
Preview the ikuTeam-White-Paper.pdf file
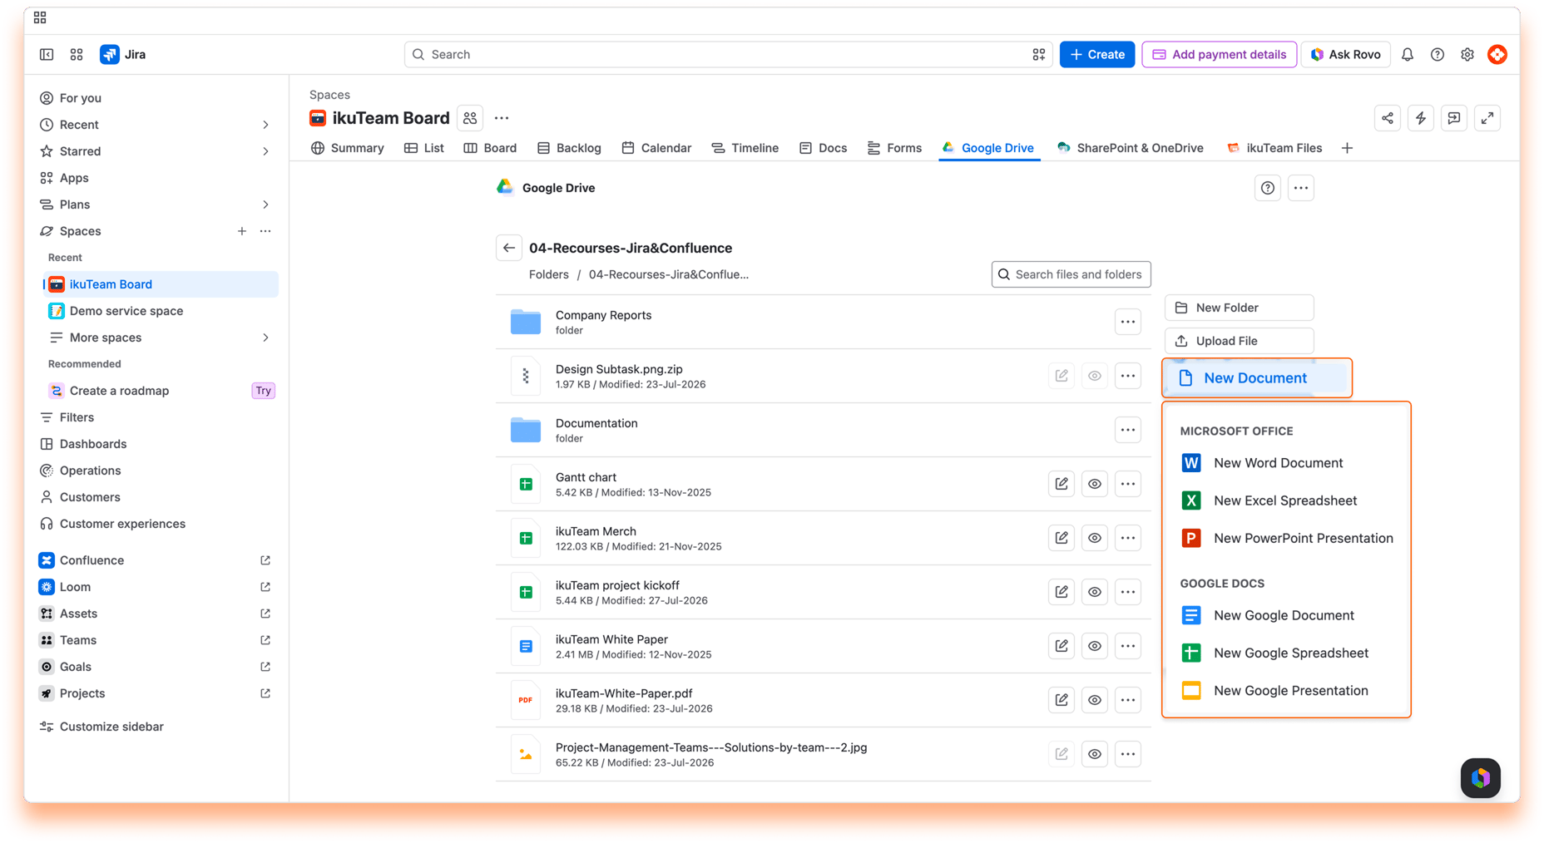pos(1095,700)
